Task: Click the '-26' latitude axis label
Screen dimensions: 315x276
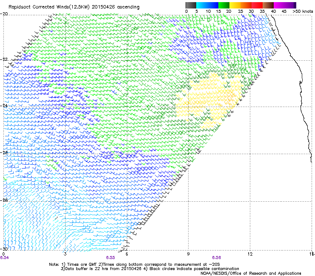Action: (x=4, y=152)
